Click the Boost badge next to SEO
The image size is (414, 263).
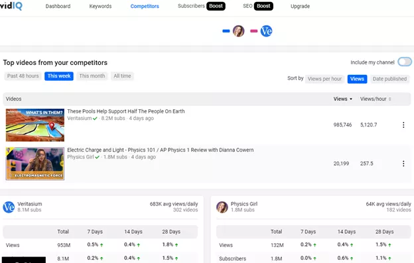click(263, 6)
